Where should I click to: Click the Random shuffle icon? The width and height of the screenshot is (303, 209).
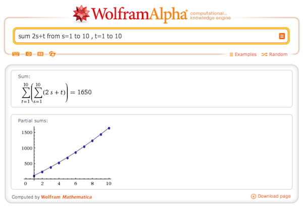pyautogui.click(x=264, y=55)
